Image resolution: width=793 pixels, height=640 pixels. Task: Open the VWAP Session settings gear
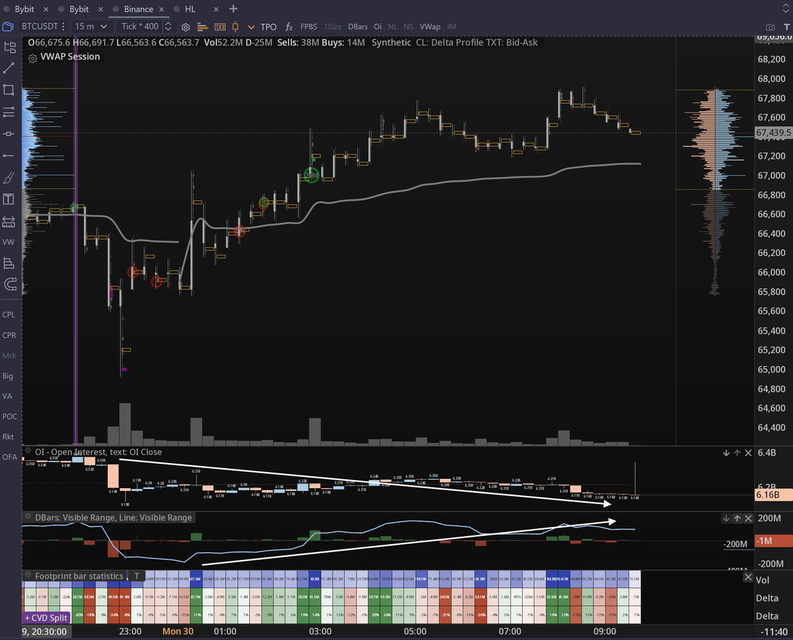(x=33, y=57)
